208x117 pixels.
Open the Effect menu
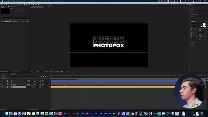tap(34, 1)
